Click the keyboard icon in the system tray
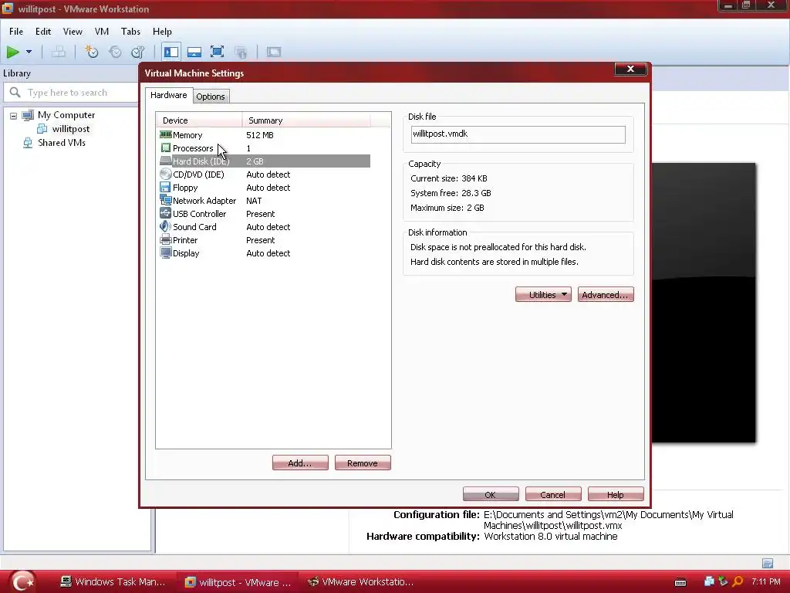The width and height of the screenshot is (790, 593). (x=680, y=582)
